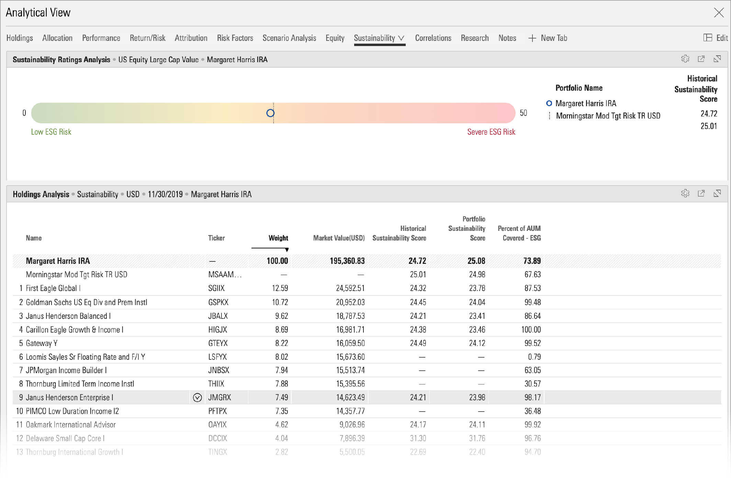Go to the Research tab
This screenshot has width=731, height=481.
[x=475, y=38]
